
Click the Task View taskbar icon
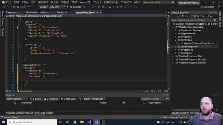(67, 122)
